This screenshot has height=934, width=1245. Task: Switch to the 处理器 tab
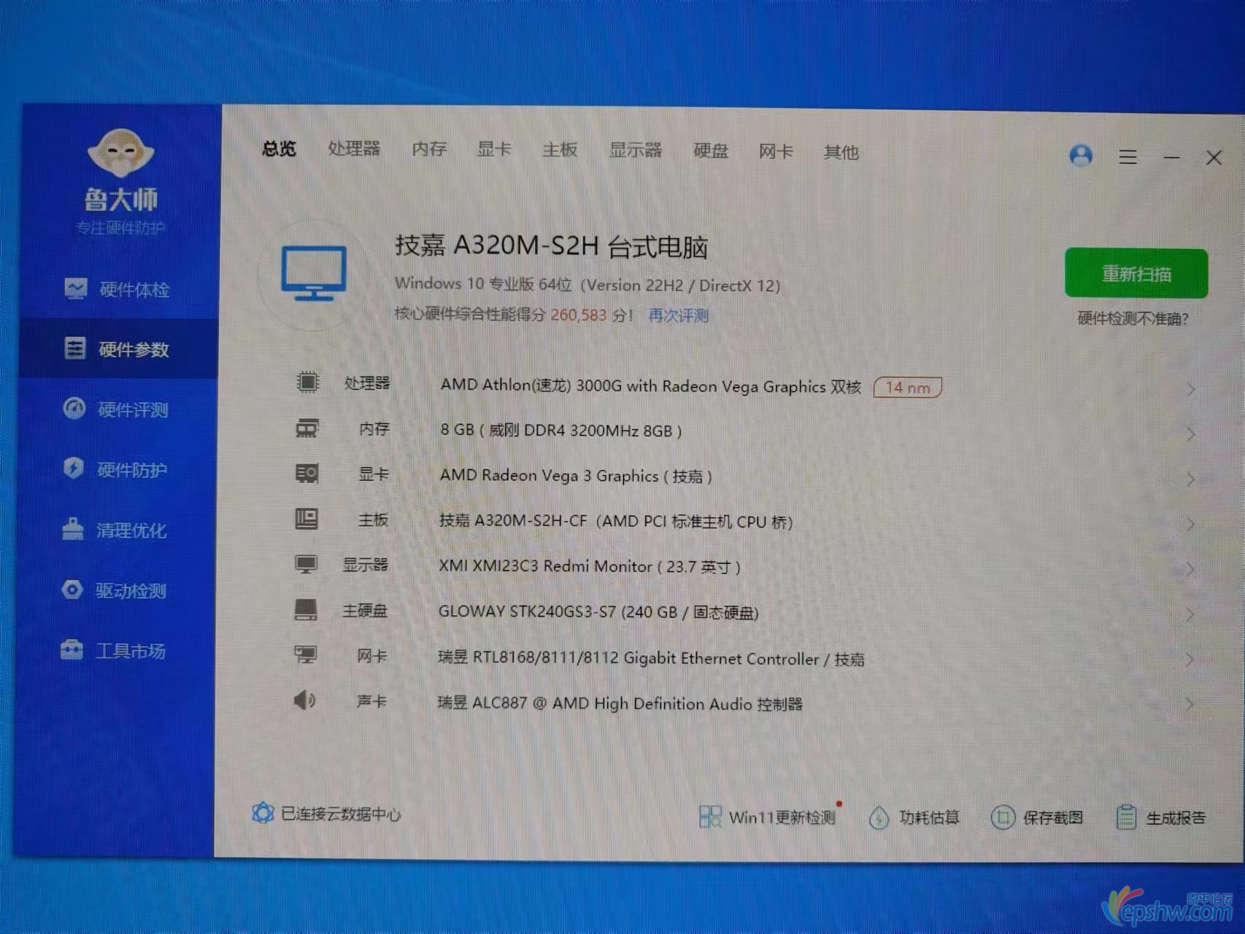354,149
